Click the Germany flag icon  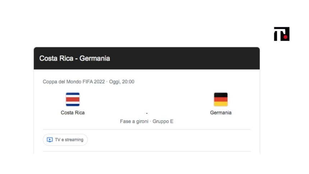[x=221, y=99]
